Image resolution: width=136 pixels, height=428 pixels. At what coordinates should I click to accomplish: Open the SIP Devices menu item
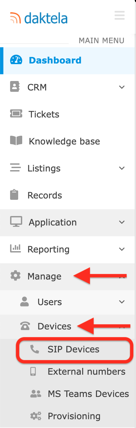coord(73,349)
